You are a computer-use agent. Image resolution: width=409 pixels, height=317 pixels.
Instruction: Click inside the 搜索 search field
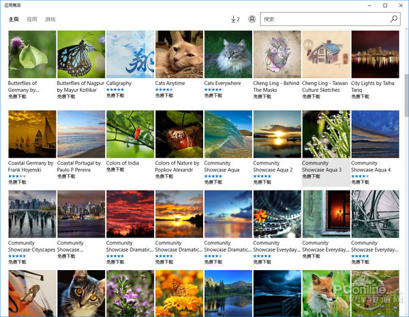coord(324,20)
